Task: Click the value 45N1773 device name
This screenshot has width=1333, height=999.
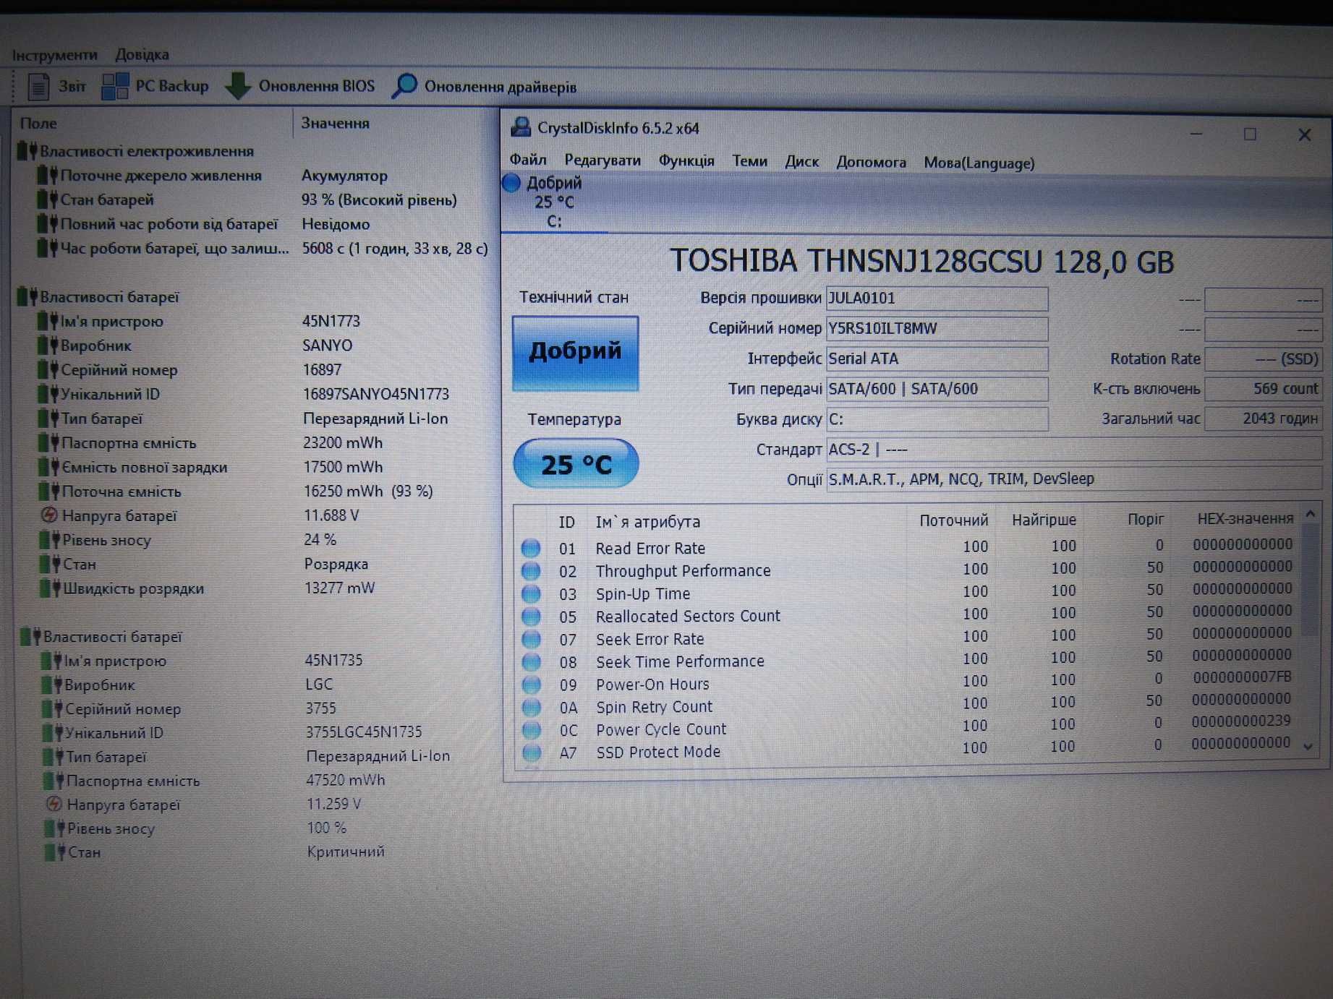Action: click(331, 320)
